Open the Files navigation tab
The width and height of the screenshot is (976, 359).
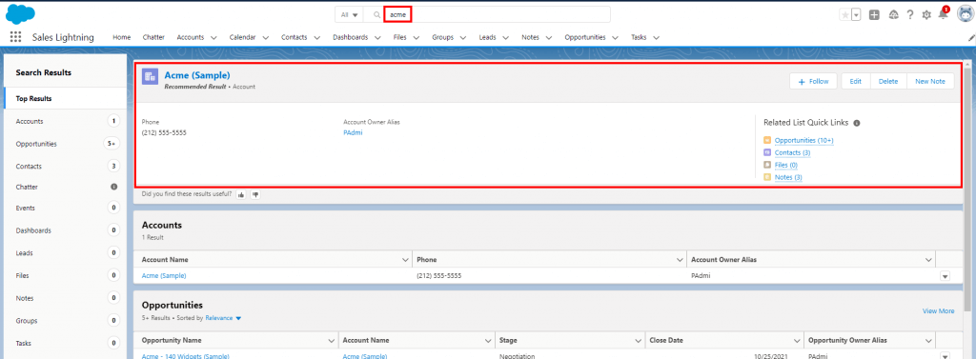coord(399,37)
